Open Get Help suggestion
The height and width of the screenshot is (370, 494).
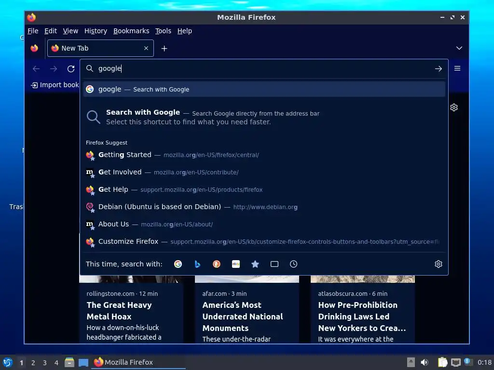pos(264,189)
